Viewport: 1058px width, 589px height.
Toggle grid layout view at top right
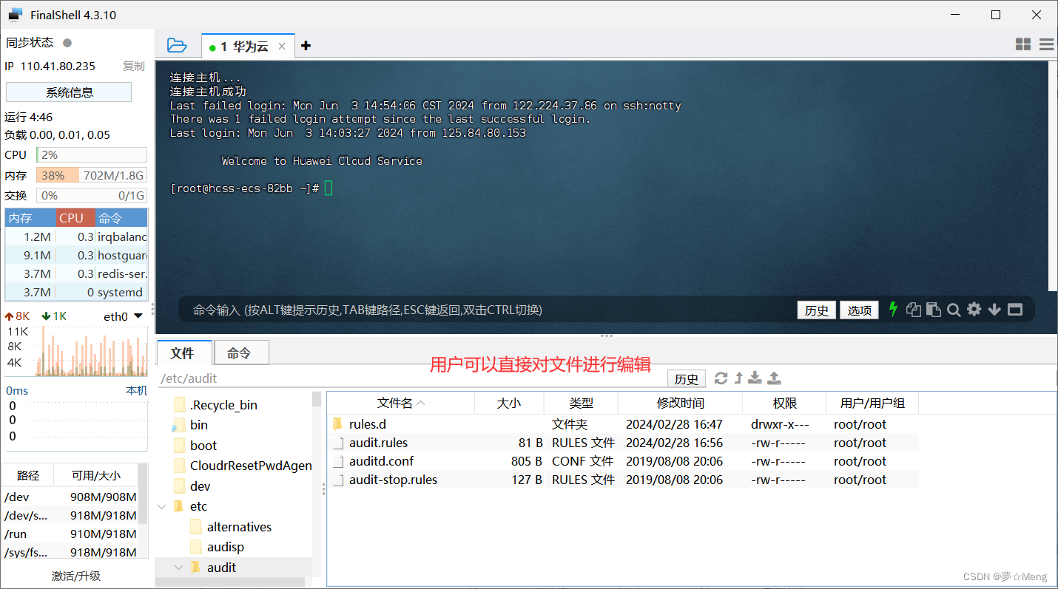click(1023, 44)
